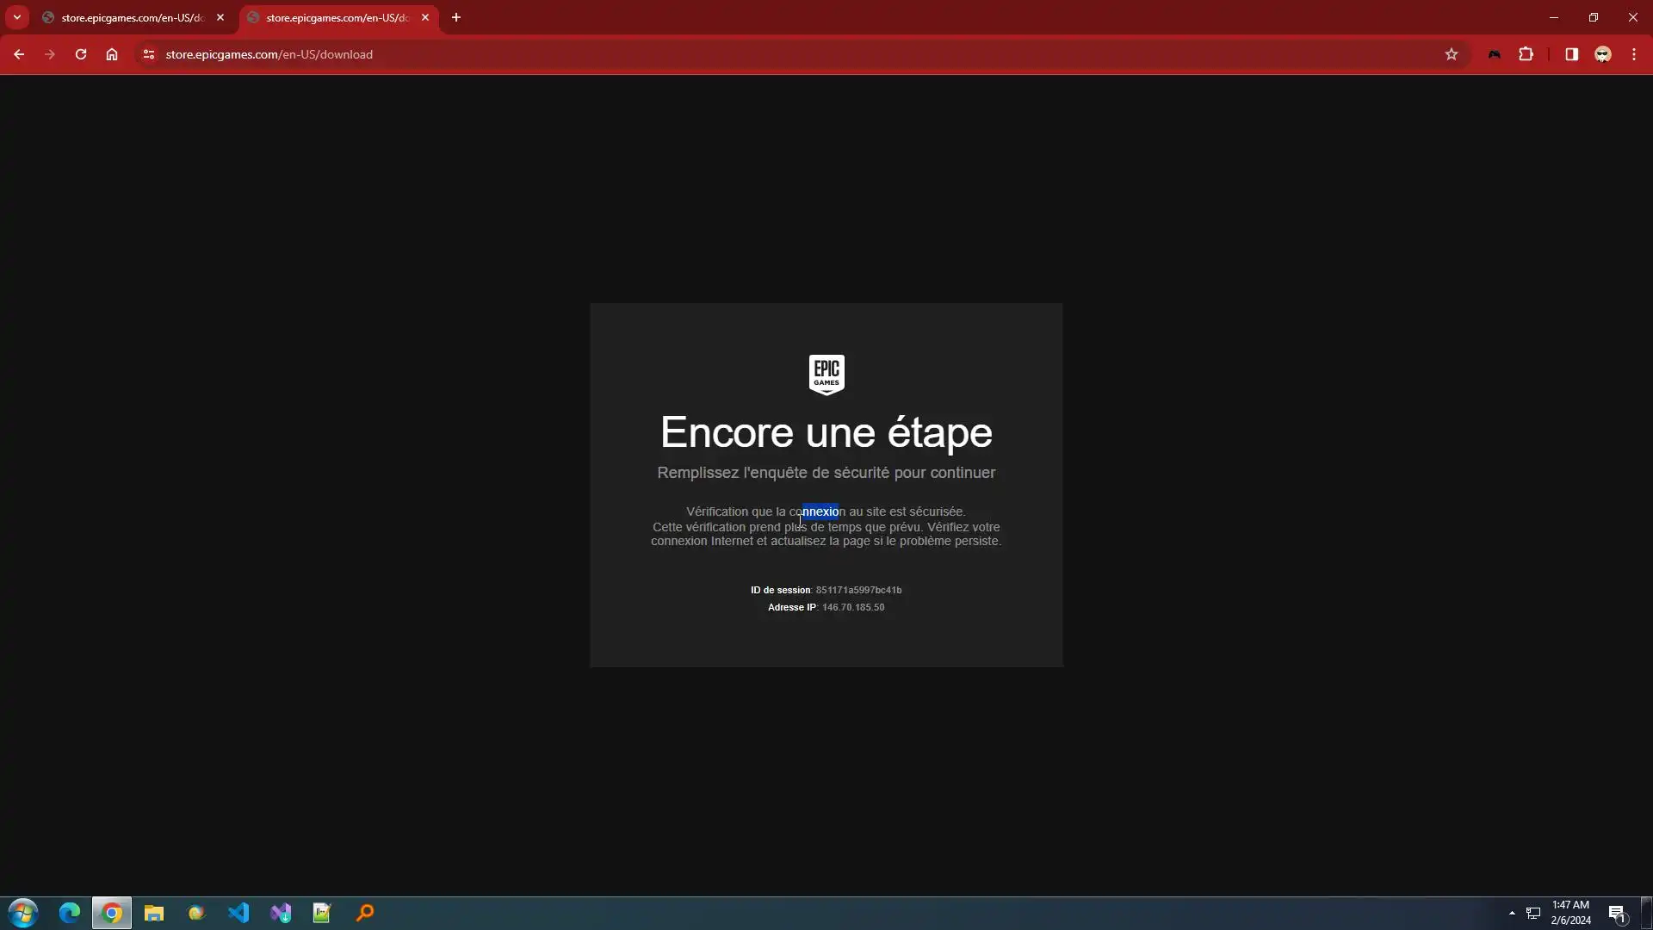Viewport: 1653px width, 930px height.
Task: Open Microsoft Edge from taskbar
Action: 70,913
